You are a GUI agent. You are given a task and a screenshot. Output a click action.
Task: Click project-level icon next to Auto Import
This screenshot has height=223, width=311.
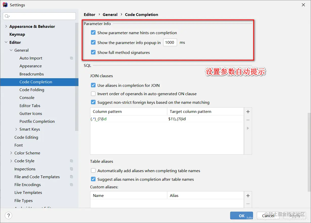[x=71, y=58]
